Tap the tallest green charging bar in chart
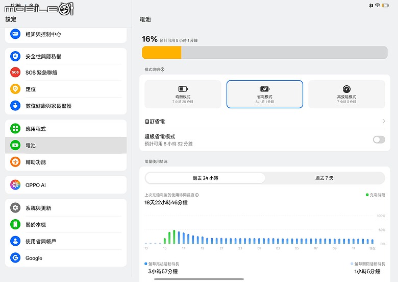This screenshot has height=282, width=398. tap(174, 237)
